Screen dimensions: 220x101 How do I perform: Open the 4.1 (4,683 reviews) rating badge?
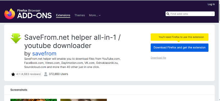click(26, 74)
